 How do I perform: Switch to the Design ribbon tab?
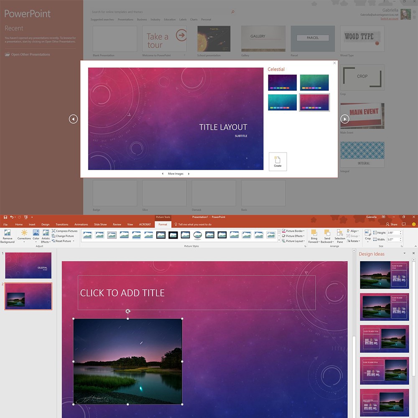click(x=45, y=224)
